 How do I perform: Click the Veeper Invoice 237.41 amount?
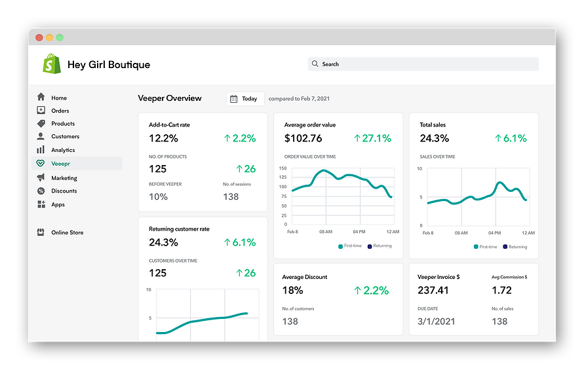433,290
